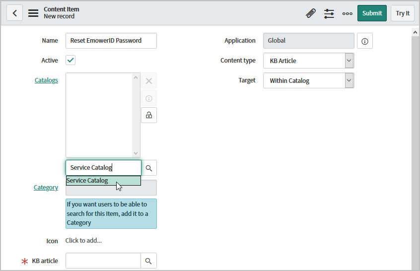420x271 pixels.
Task: Uncheck the Active checkbox
Action: 70,61
